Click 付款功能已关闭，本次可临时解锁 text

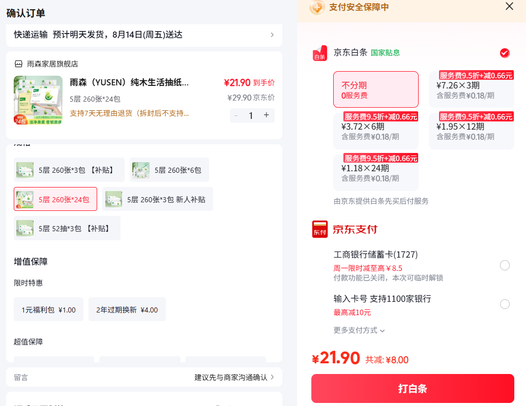(388, 278)
